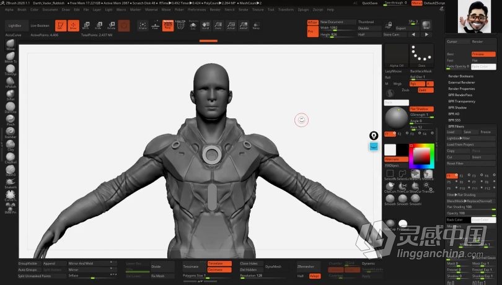The width and height of the screenshot is (502, 285).
Task: Switch to the Rotate transform tool
Action: pos(111,25)
